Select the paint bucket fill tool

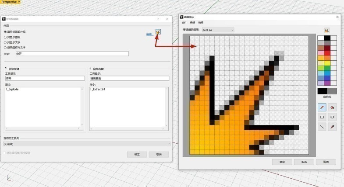coord(332,107)
